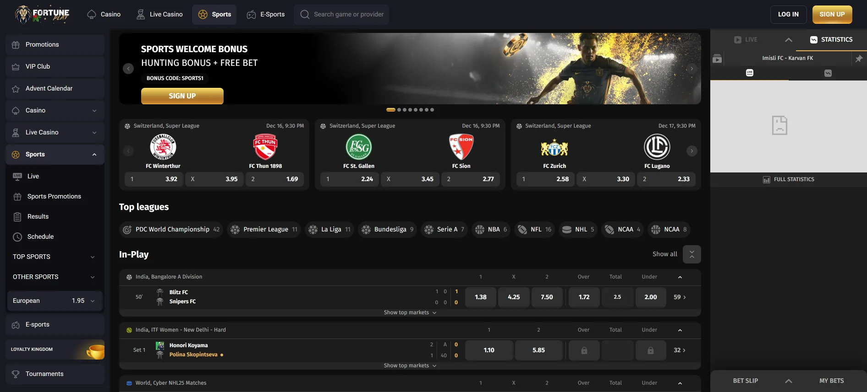Toggle the In-Play collapse button
867x392 pixels.
[x=692, y=254]
